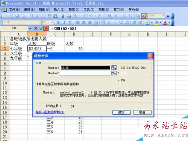Click the Sort Descending icon
This screenshot has width=188, height=141.
pyautogui.click(x=131, y=16)
